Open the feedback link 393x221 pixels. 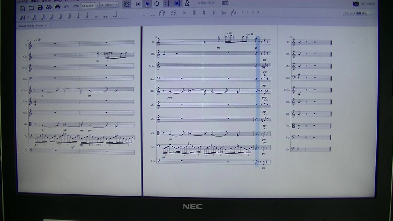(x=364, y=4)
